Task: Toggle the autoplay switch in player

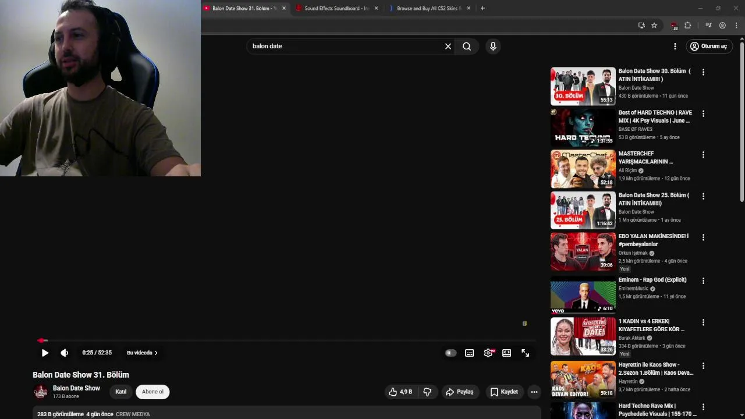Action: pyautogui.click(x=450, y=353)
